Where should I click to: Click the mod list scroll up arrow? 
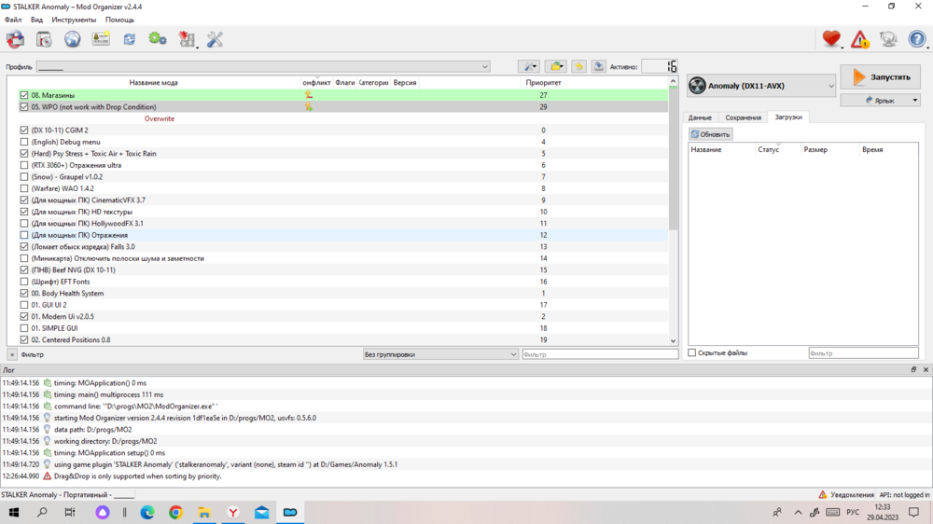(x=673, y=81)
